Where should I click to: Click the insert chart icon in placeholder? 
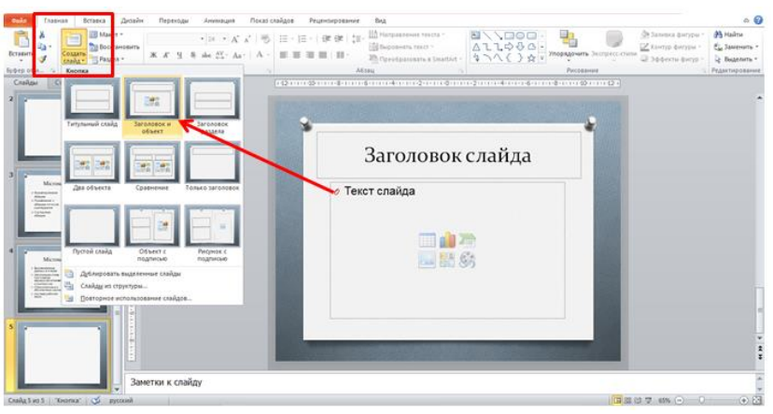446,240
